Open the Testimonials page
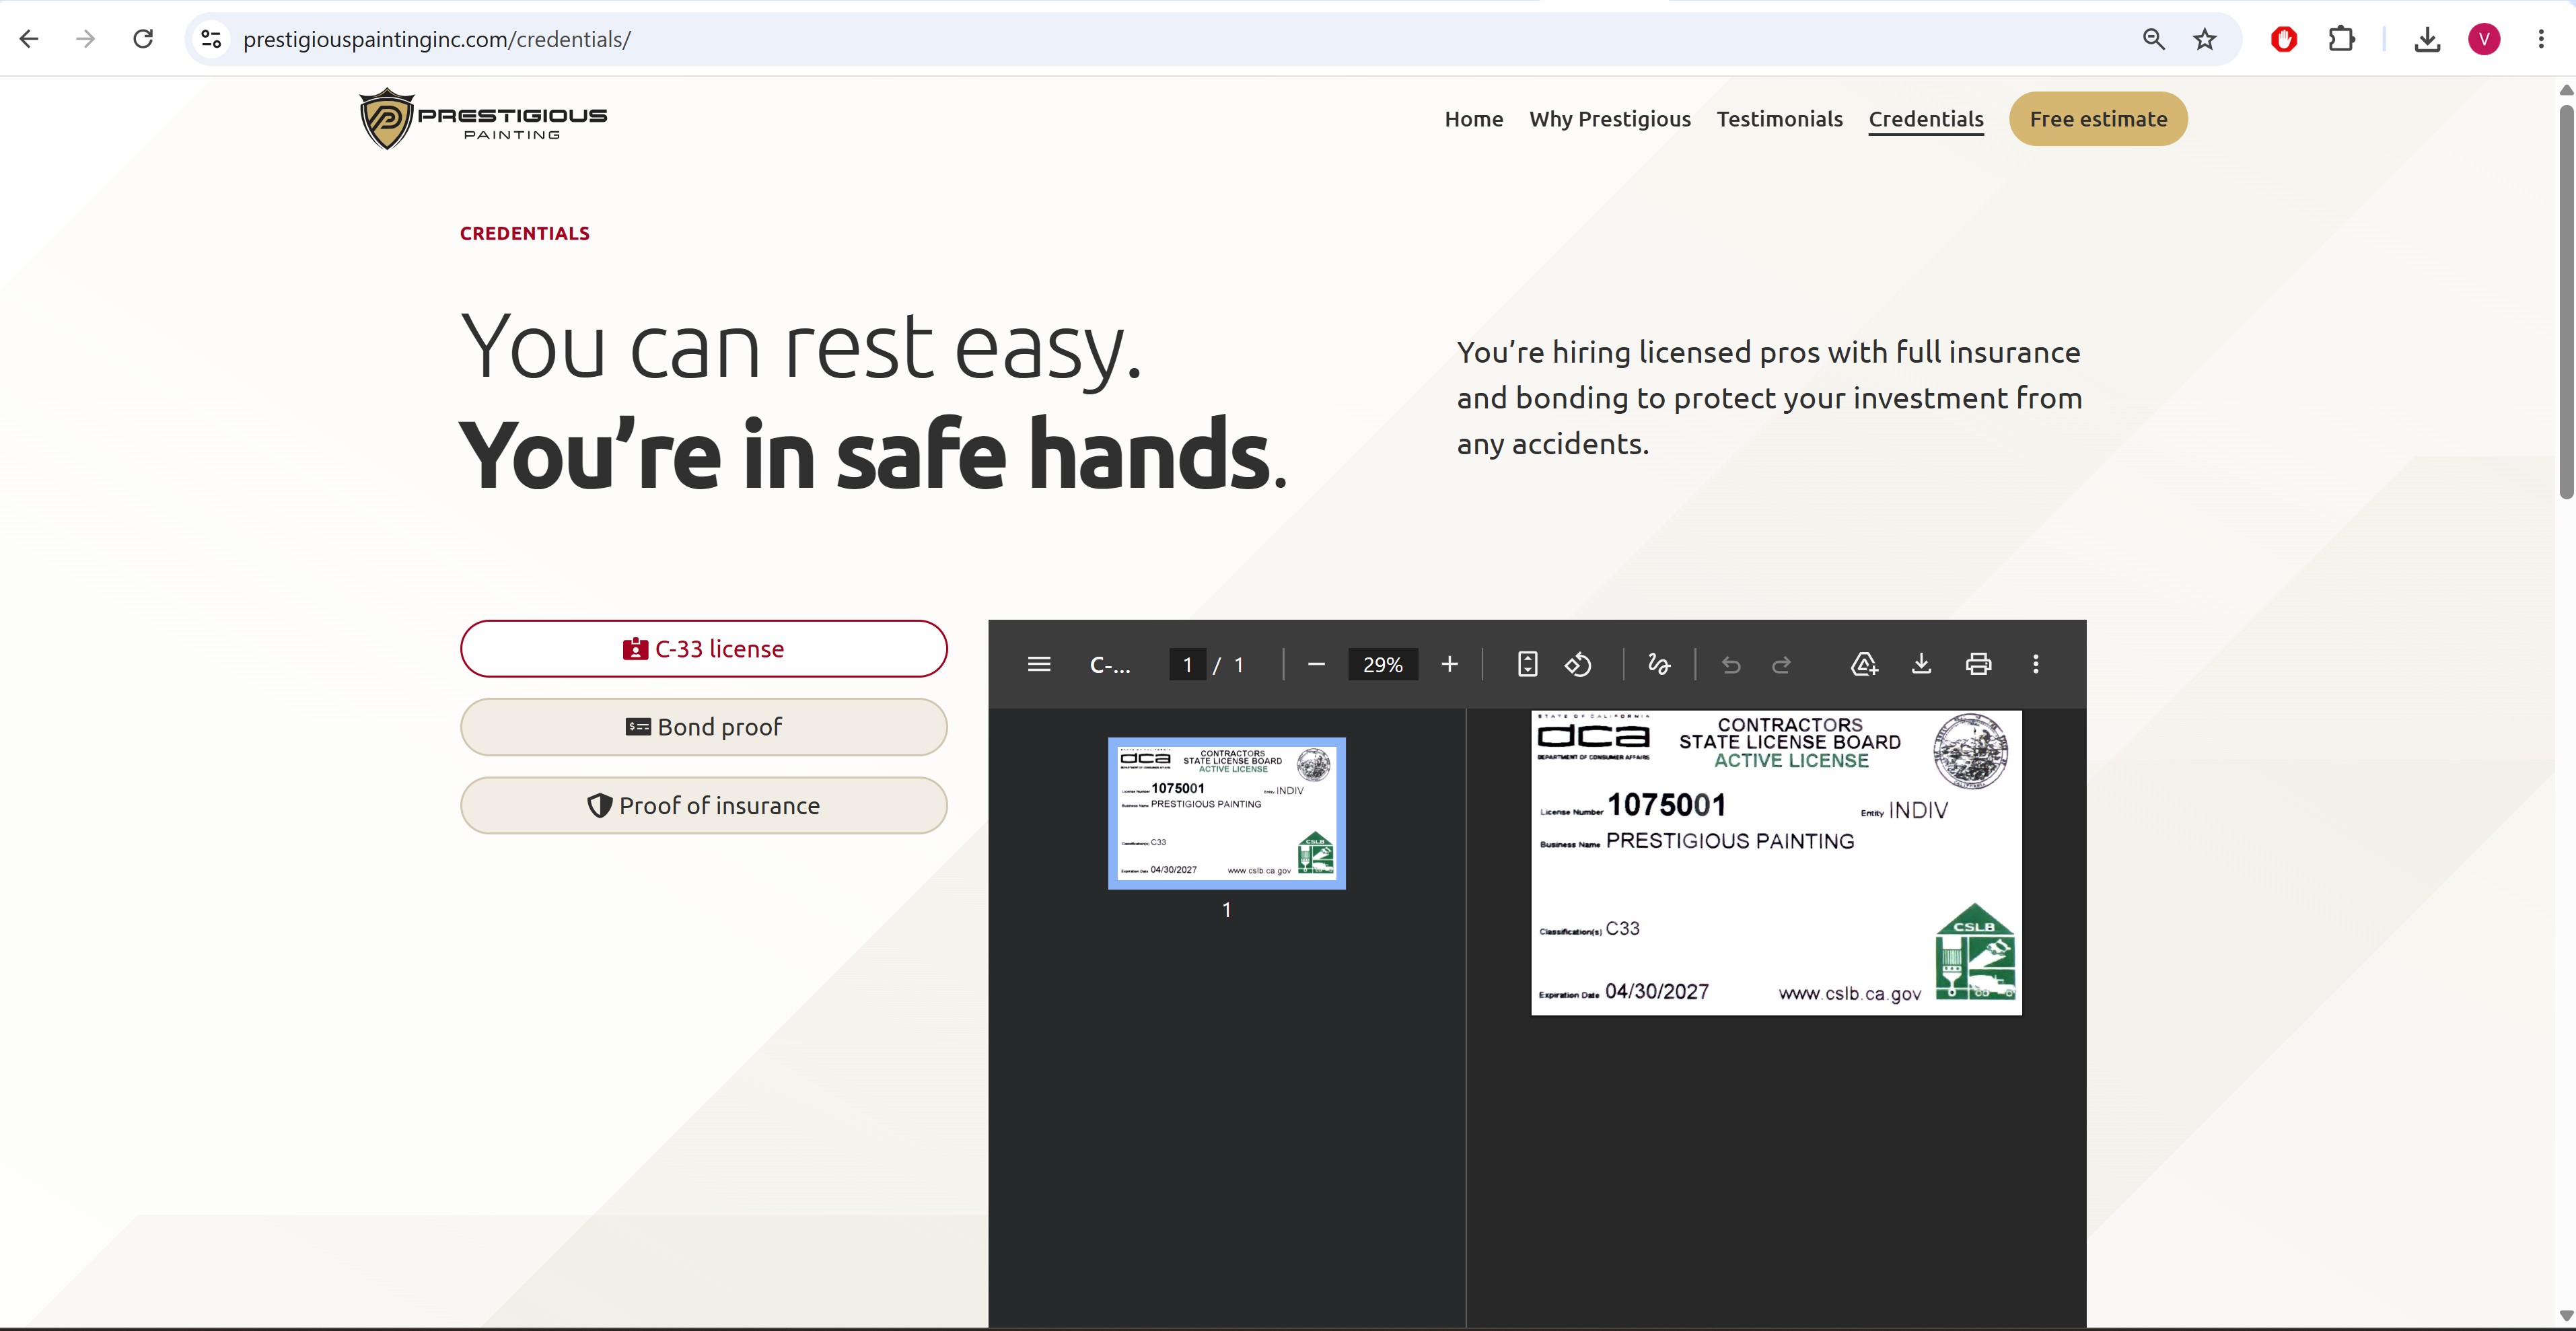Screen dimensions: 2576x1331 tap(1779, 119)
